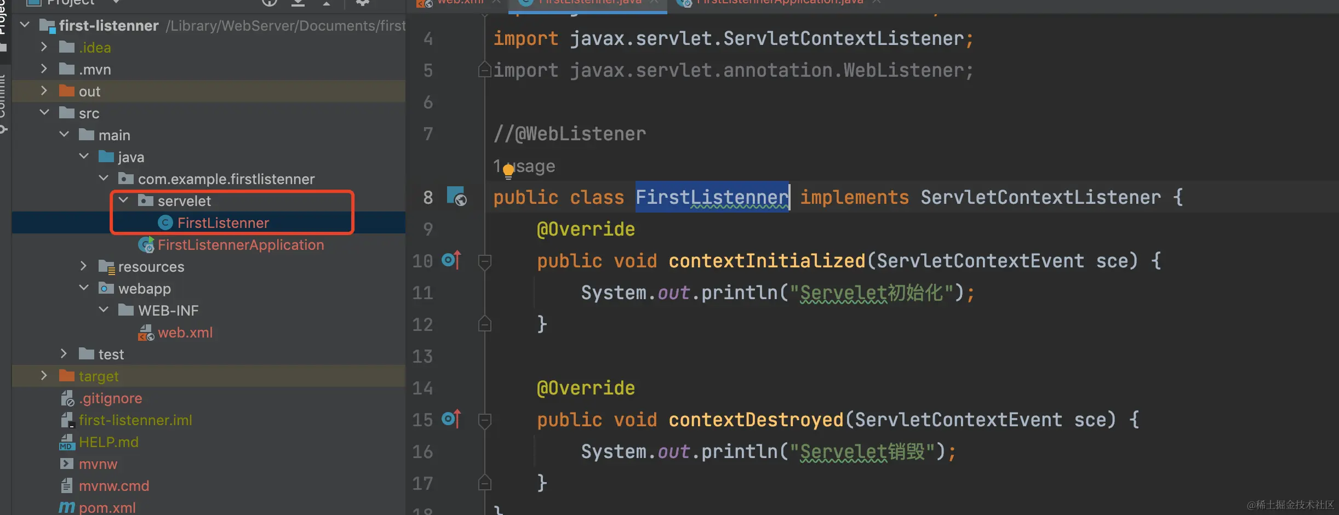Screen dimensions: 1339x515
Task: Click ServletContextListener in the class declaration
Action: point(1040,197)
